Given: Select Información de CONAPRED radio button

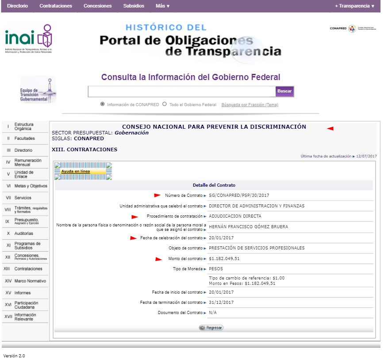Looking at the screenshot, I should (x=103, y=104).
